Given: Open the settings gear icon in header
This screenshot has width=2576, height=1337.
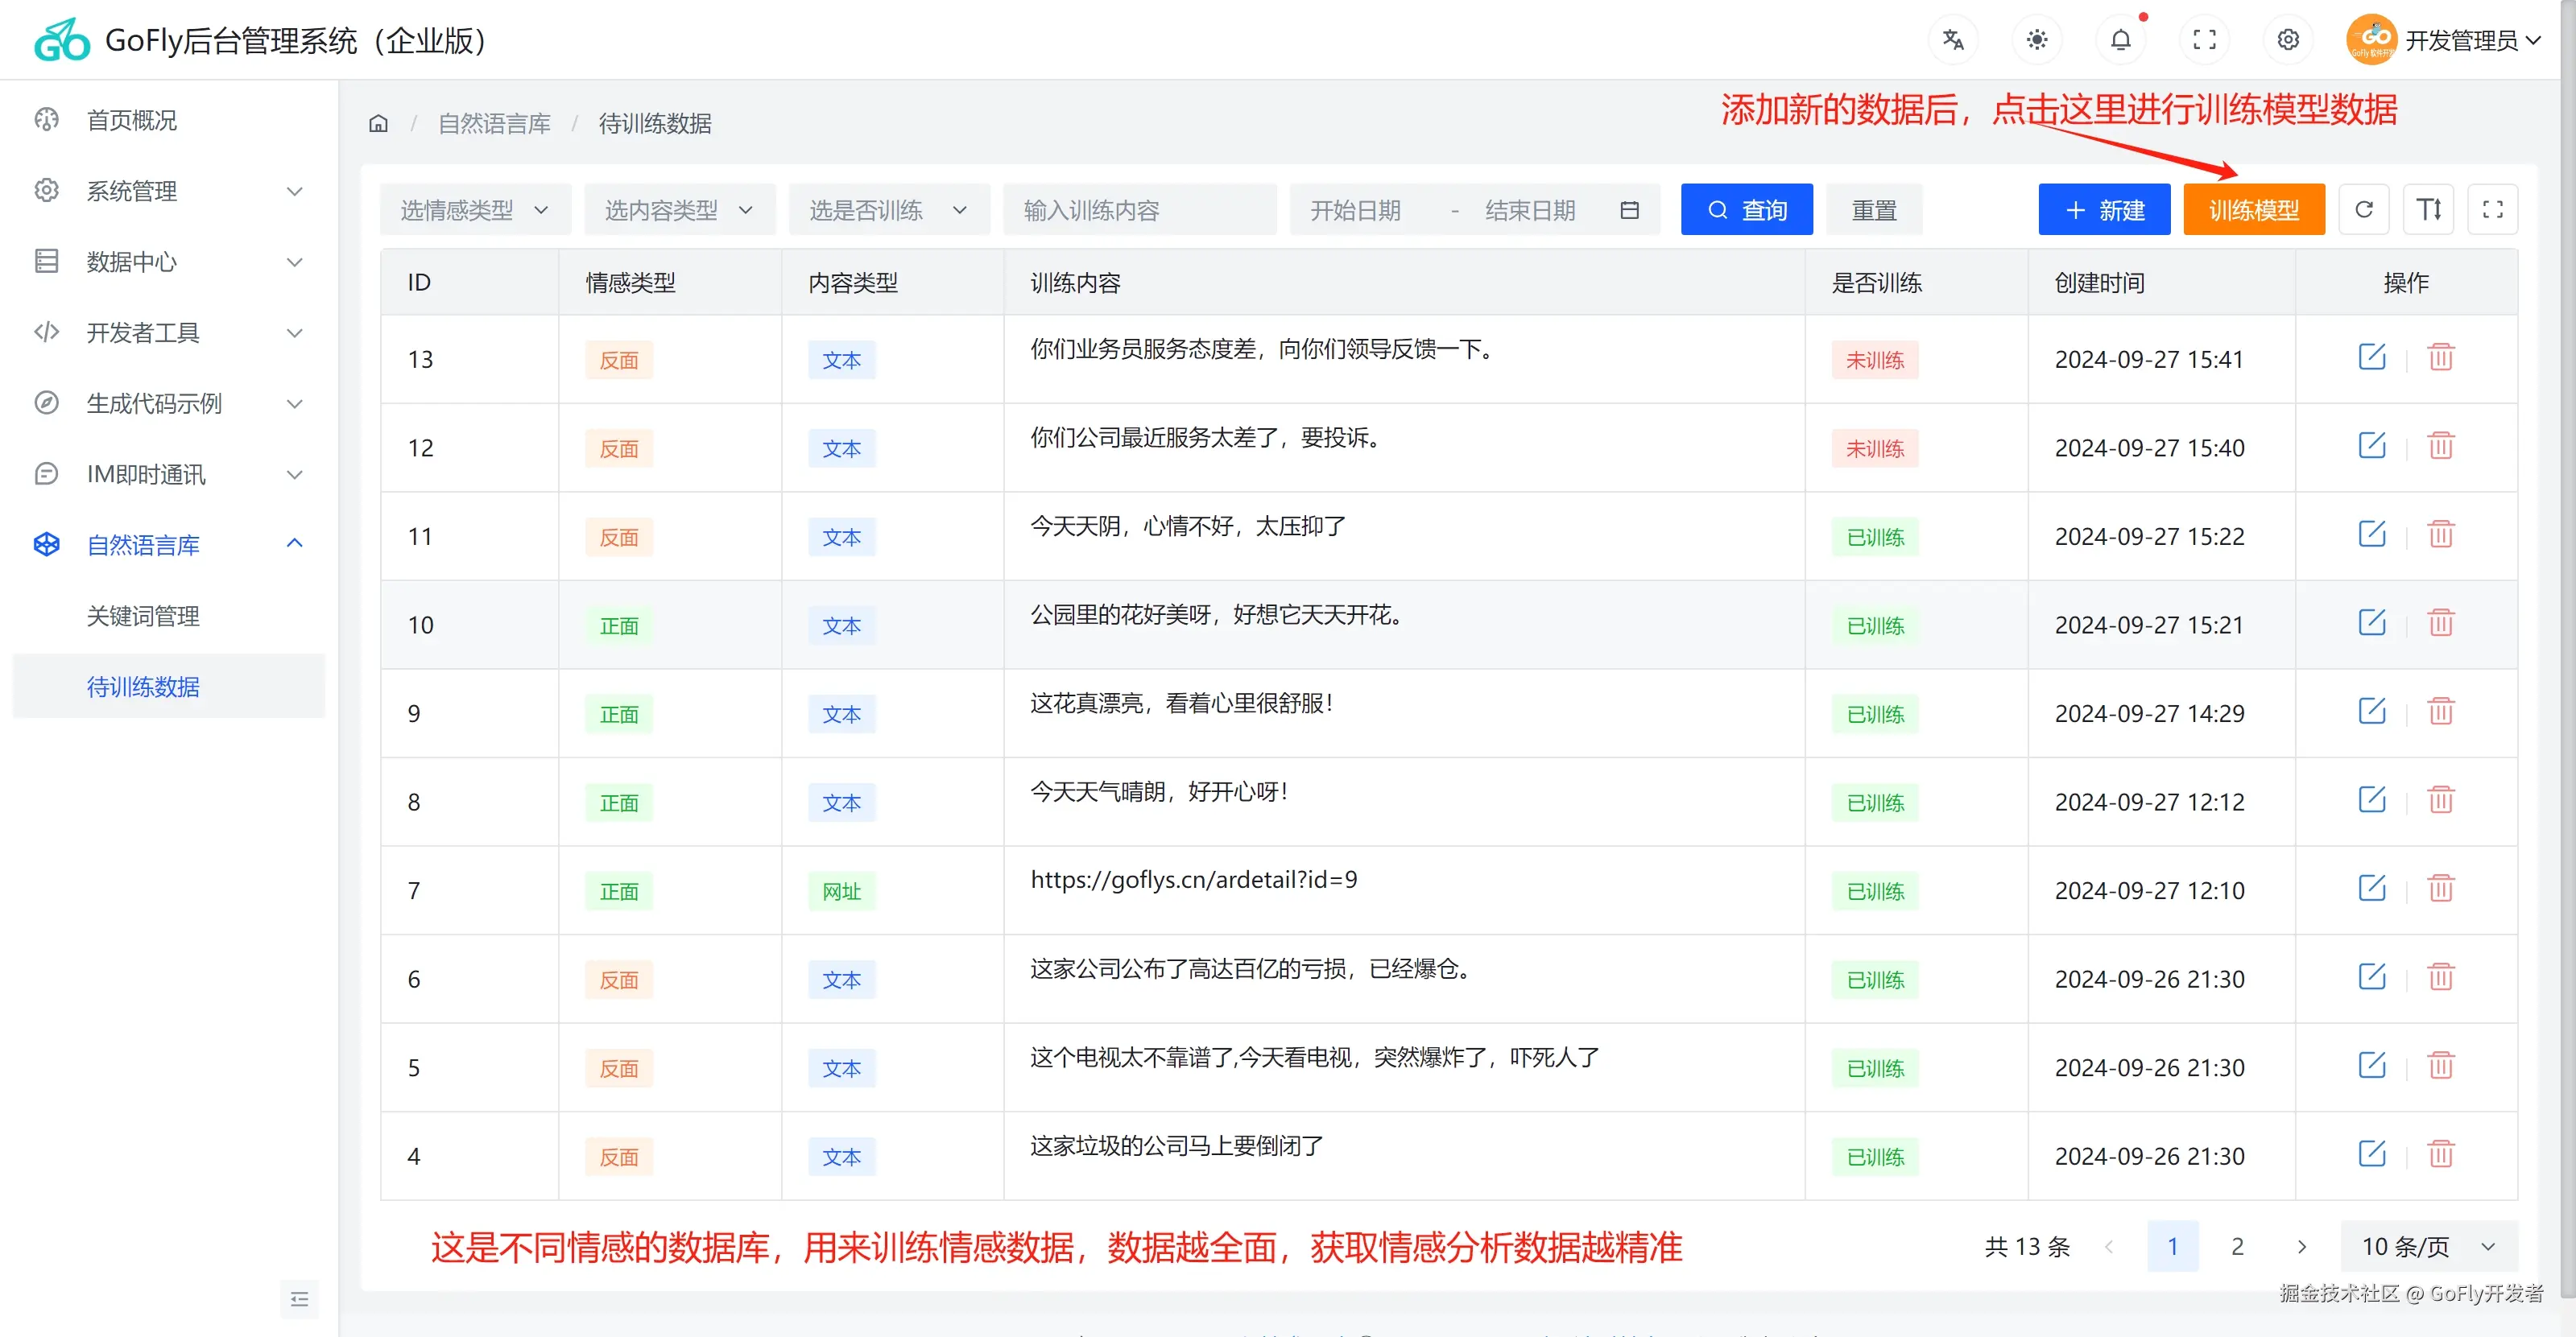Looking at the screenshot, I should [x=2288, y=40].
